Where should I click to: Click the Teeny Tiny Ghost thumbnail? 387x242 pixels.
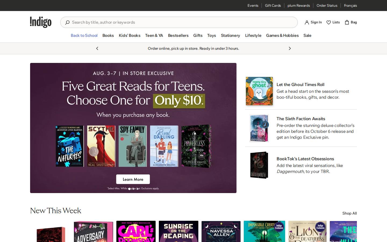tap(259, 91)
